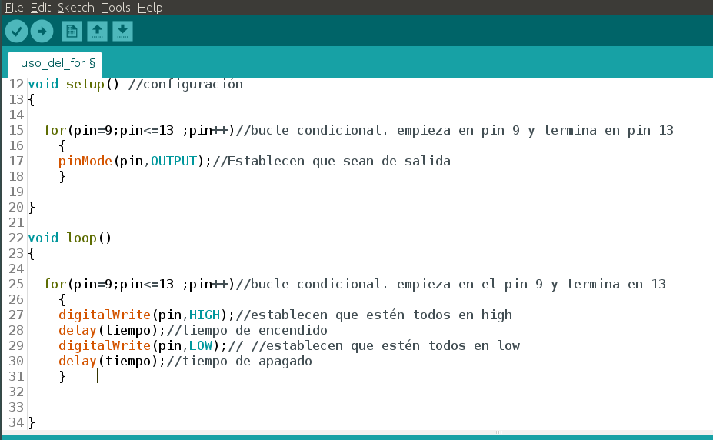Click the Verify checkmark icon
Screen dimensions: 713x440
(16, 32)
